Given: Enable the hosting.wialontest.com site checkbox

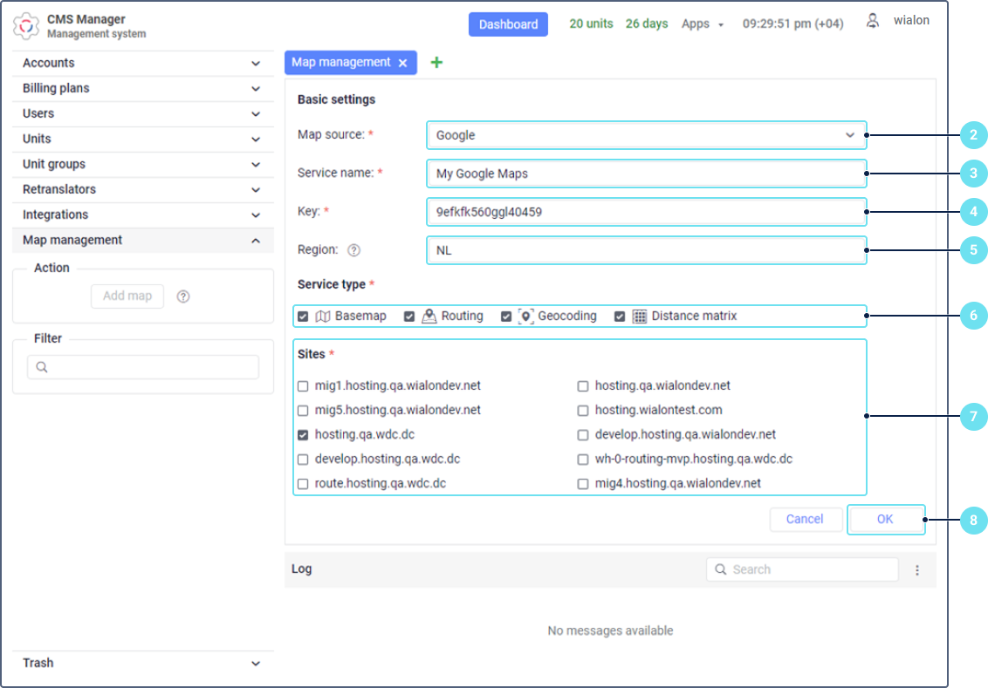Looking at the screenshot, I should pos(583,411).
